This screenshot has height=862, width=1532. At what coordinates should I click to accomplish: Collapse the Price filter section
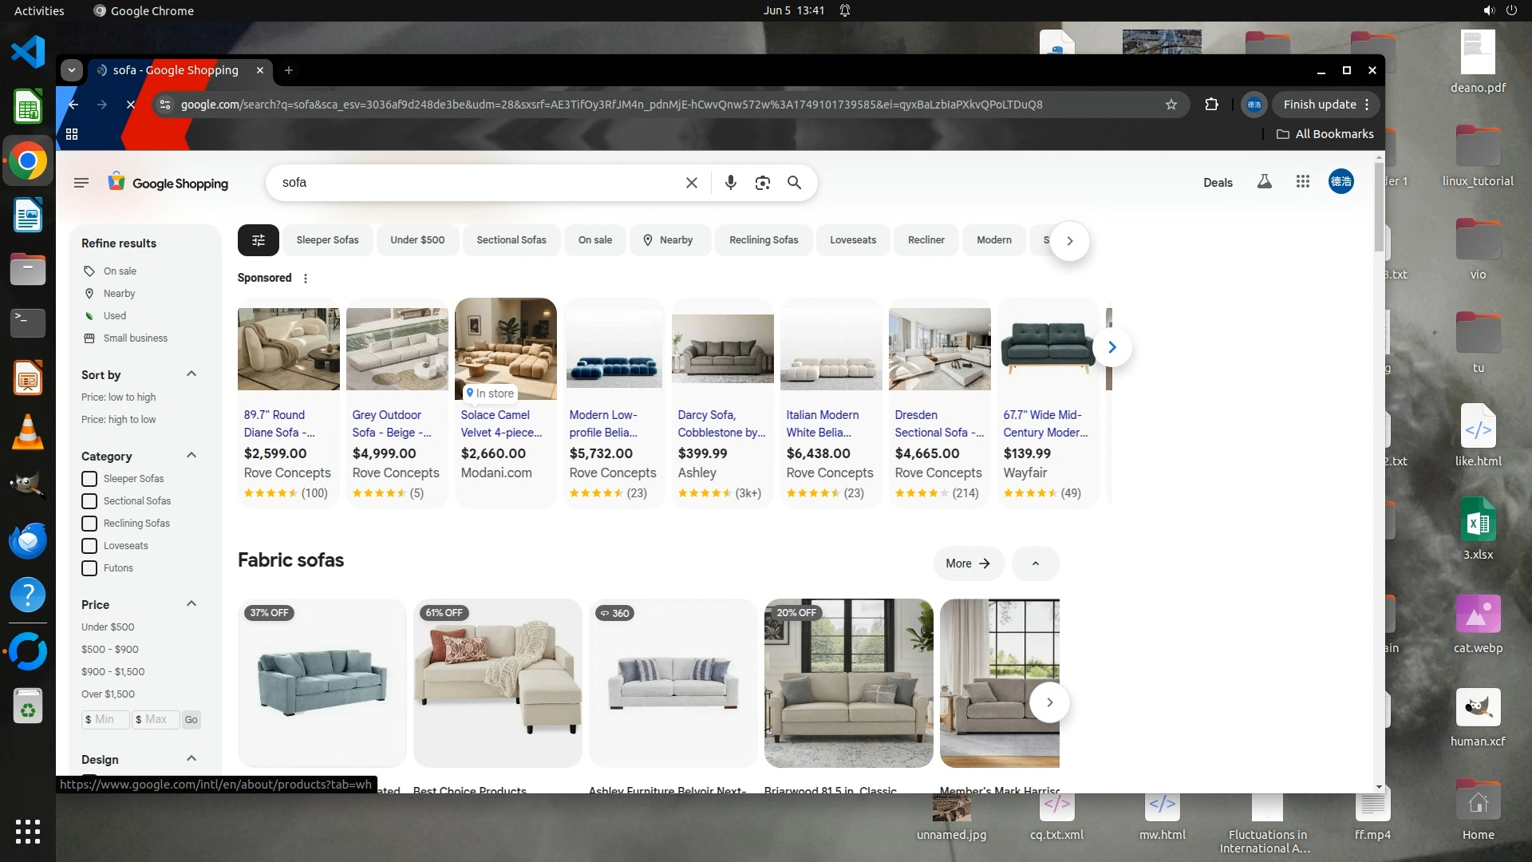point(191,604)
